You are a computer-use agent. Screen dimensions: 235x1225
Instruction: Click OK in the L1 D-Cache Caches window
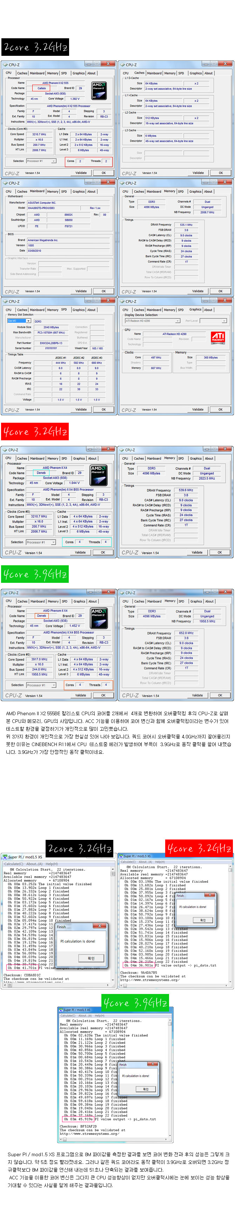tap(221, 173)
